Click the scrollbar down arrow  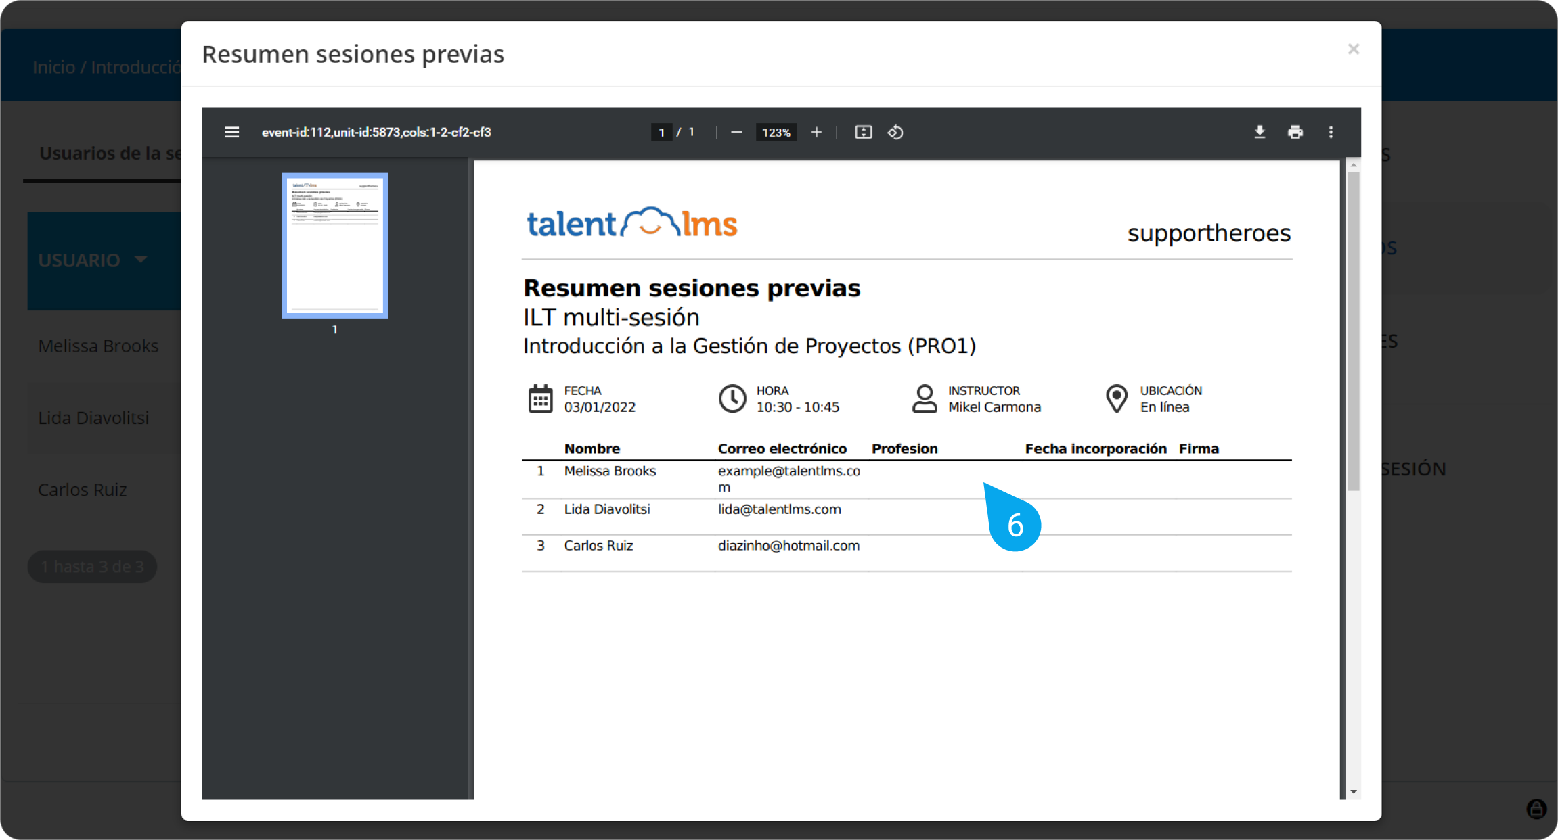click(x=1353, y=791)
